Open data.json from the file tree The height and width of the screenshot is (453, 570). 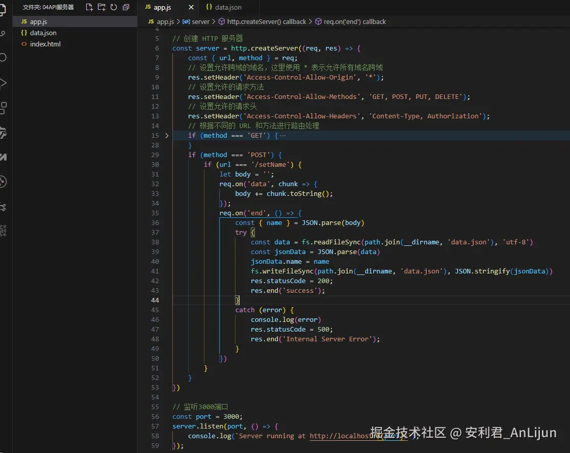(43, 33)
